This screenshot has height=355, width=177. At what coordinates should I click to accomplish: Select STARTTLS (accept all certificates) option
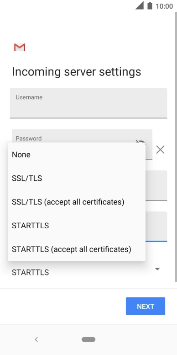pos(77,249)
